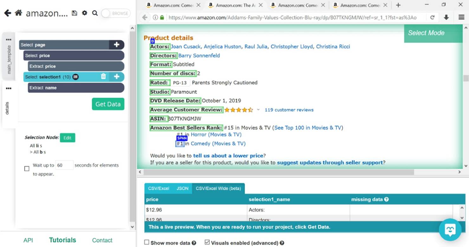This screenshot has width=469, height=247.
Task: Open the chat support bubble icon
Action: pyautogui.click(x=450, y=230)
